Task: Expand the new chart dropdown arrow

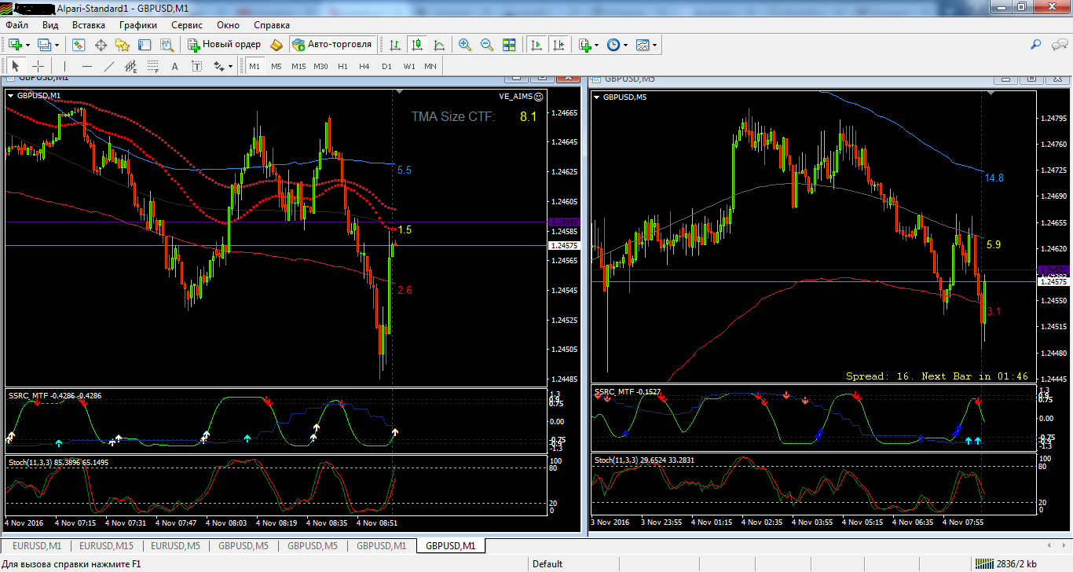Action: [x=26, y=45]
